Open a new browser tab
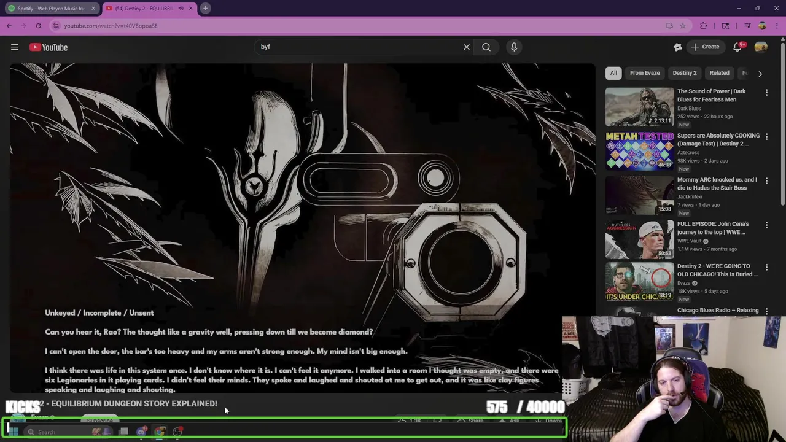 [206, 8]
